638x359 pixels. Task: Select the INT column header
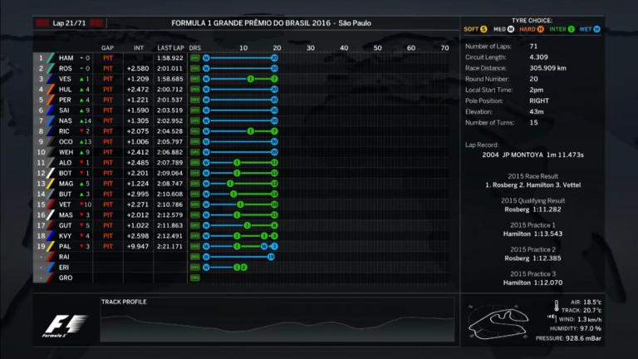(138, 47)
